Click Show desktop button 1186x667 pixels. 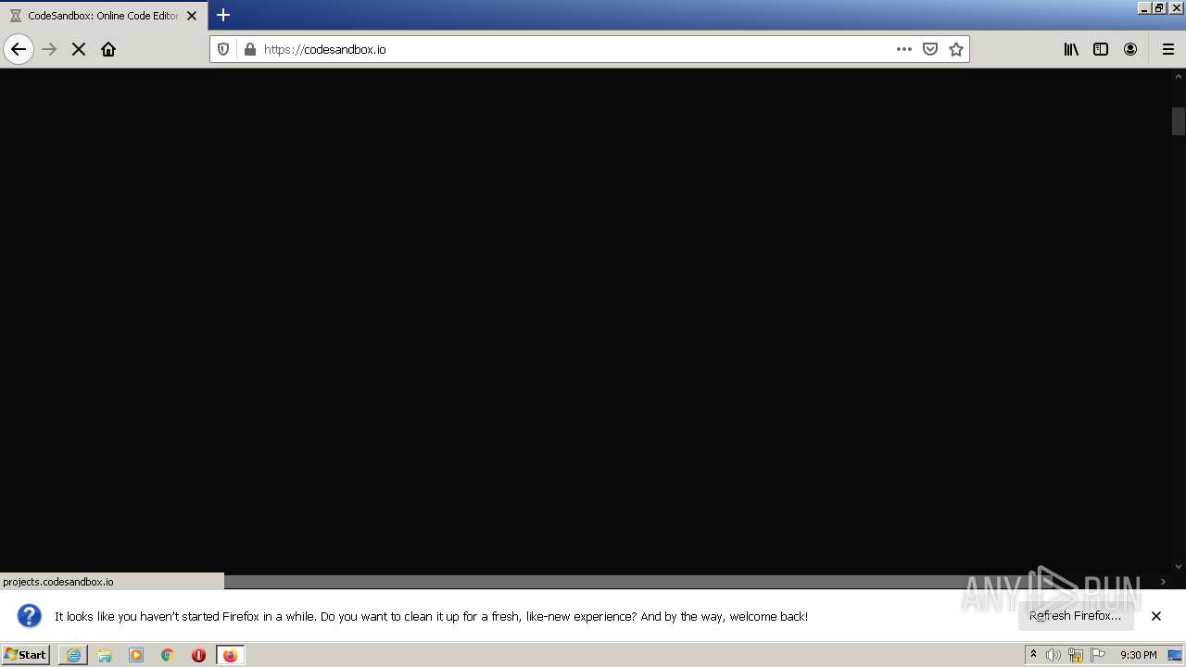tap(1176, 655)
